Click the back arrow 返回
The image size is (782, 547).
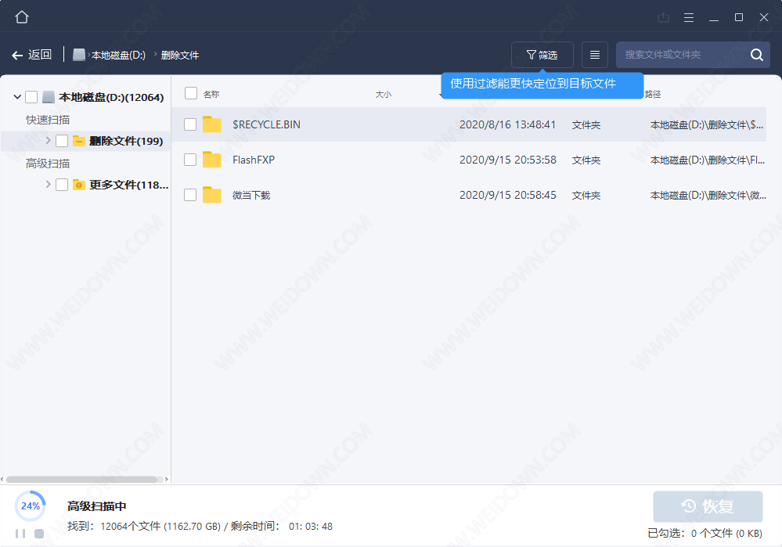coord(32,55)
